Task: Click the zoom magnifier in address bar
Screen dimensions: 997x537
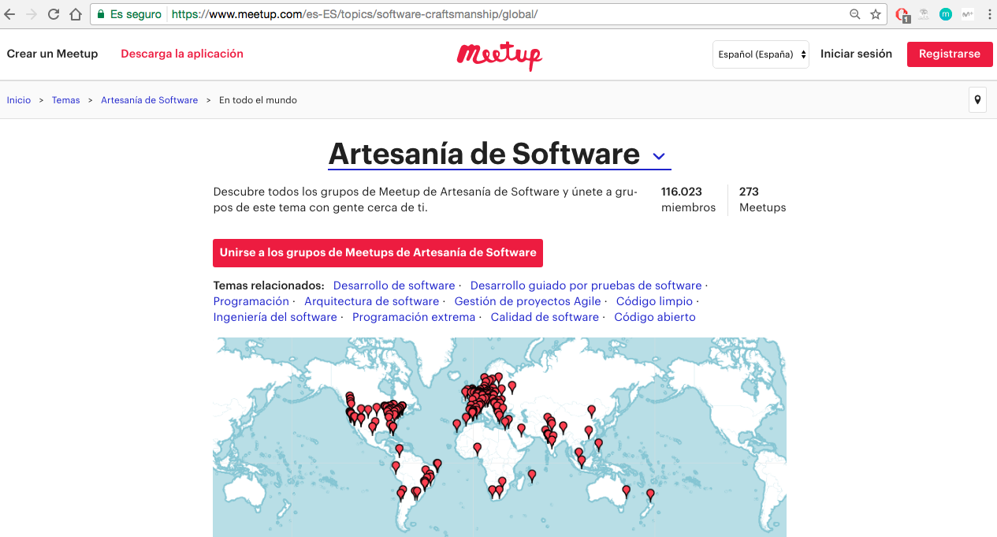Action: point(855,14)
